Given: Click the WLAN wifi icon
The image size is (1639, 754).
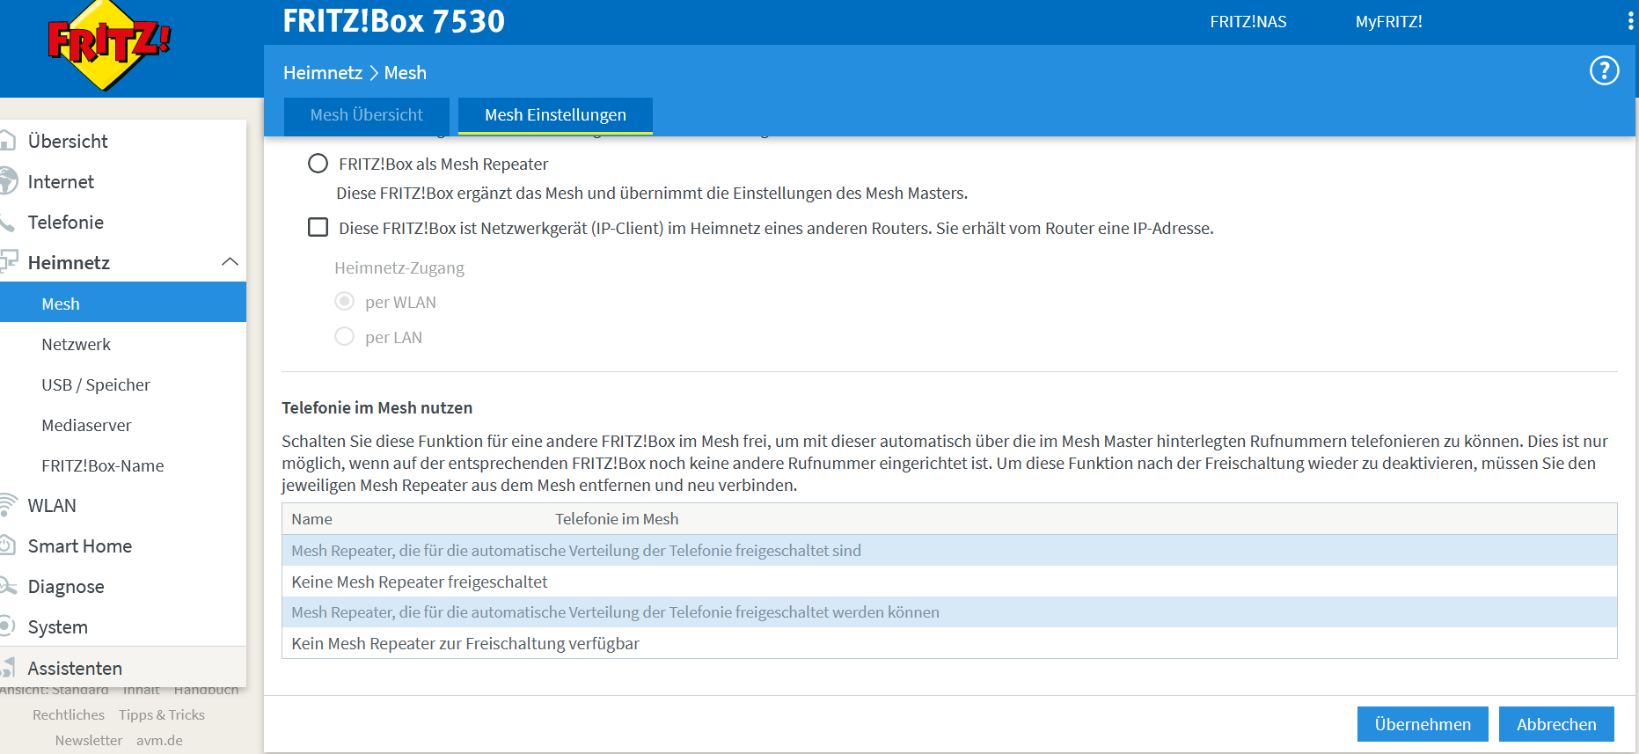Looking at the screenshot, I should [8, 505].
